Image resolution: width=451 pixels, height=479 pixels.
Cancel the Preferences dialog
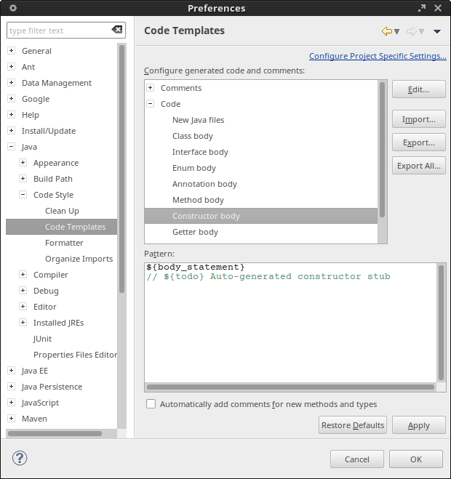[357, 459]
